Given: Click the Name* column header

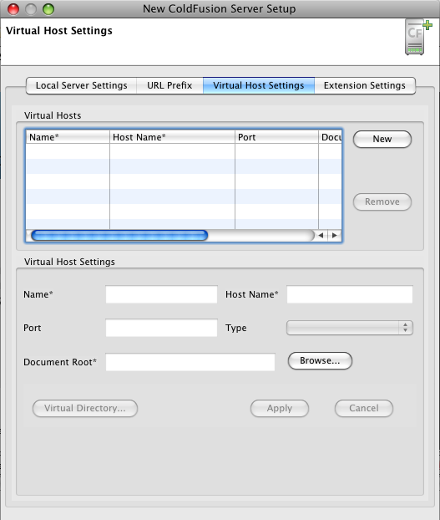Looking at the screenshot, I should click(x=68, y=137).
